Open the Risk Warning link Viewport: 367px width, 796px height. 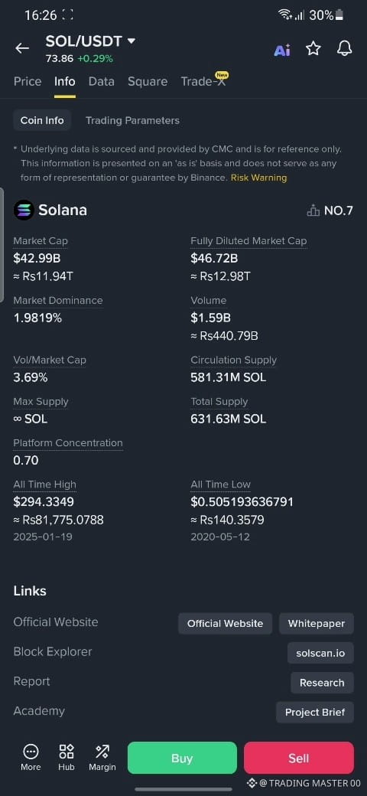tap(258, 178)
